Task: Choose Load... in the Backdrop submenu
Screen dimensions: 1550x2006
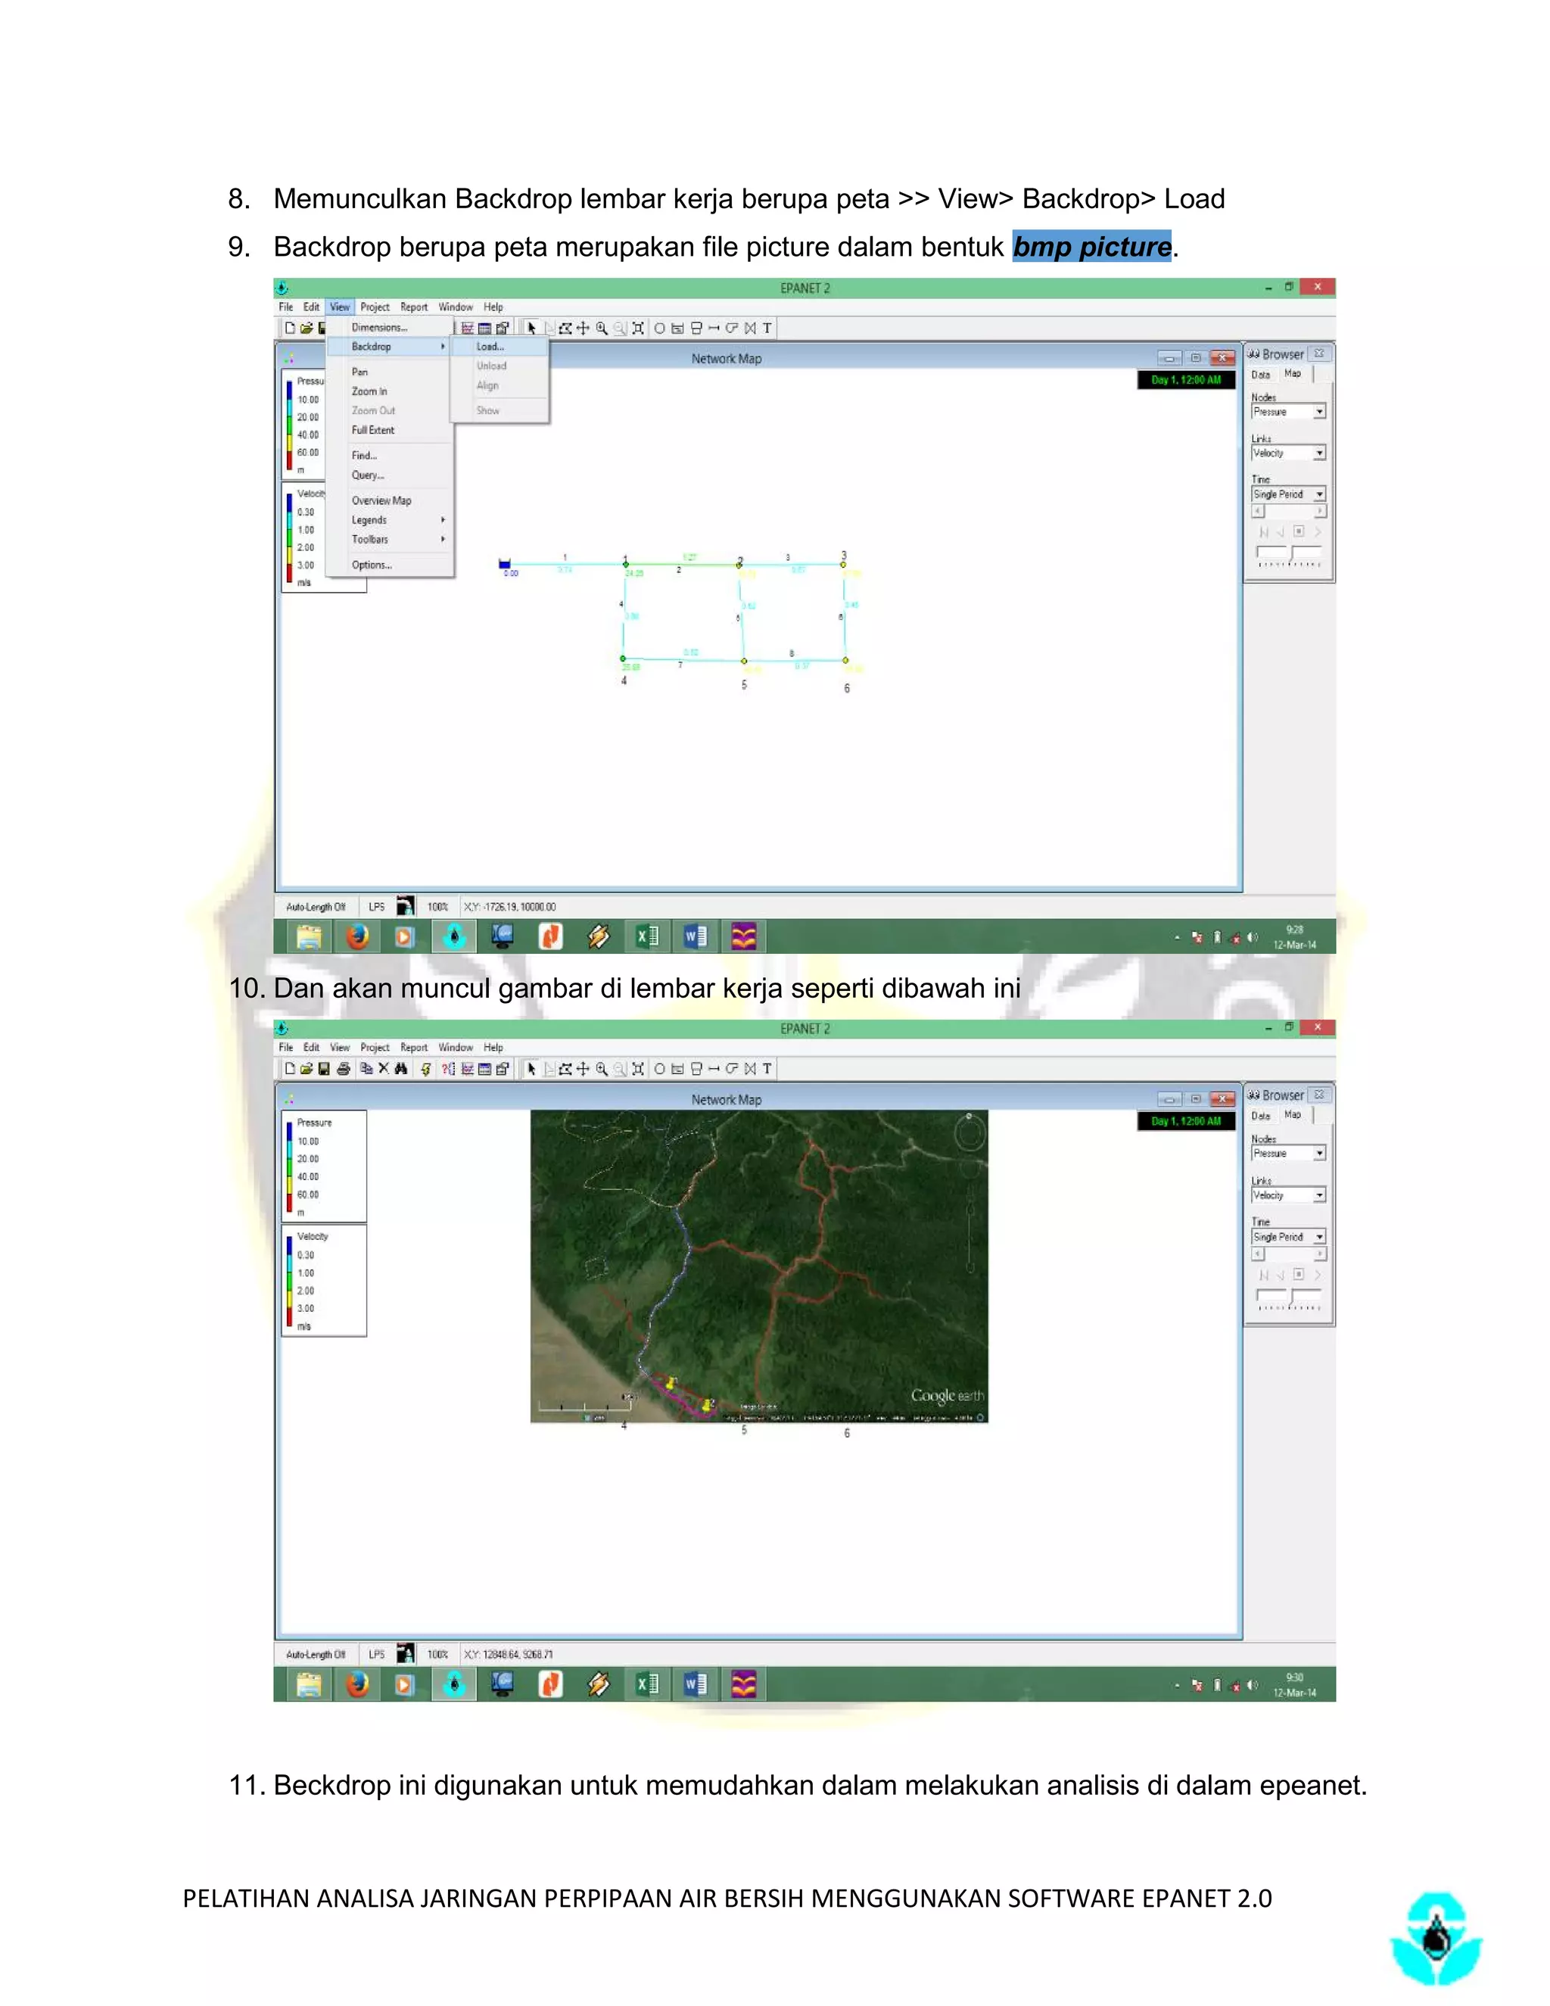Action: point(490,346)
